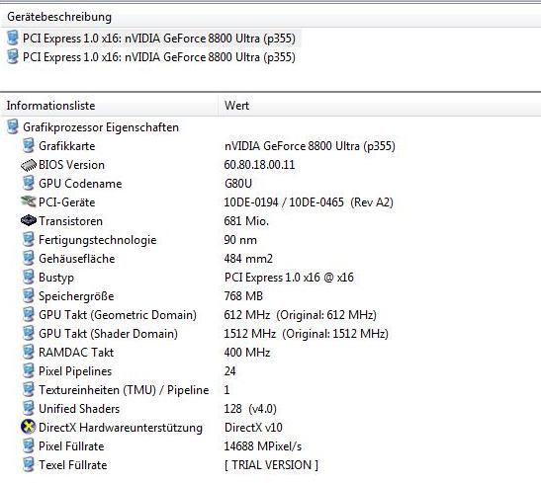Click the Gerätebeschreibung column header
The height and width of the screenshot is (483, 541).
coord(271,17)
